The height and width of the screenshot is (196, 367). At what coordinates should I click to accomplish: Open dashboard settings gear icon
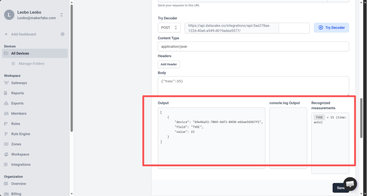[x=62, y=34]
